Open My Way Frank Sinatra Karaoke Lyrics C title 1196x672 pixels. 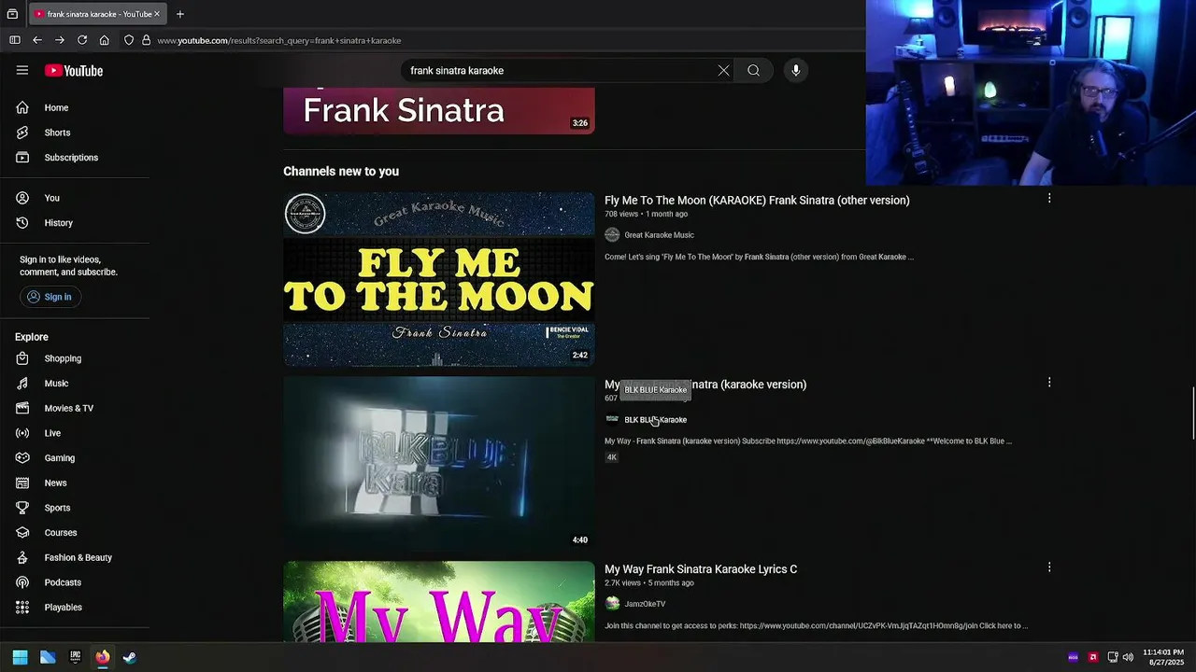point(701,569)
